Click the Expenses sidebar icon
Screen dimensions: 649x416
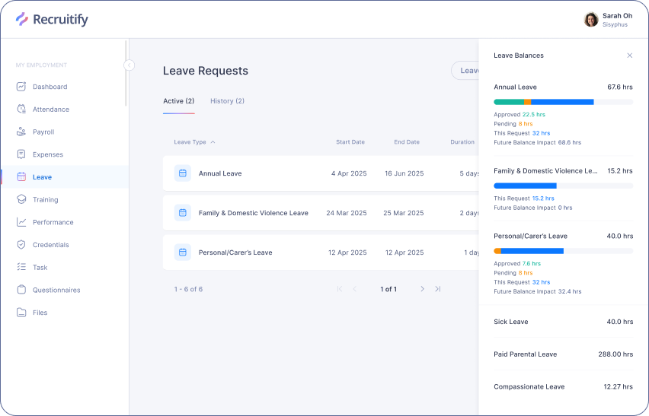pyautogui.click(x=21, y=154)
